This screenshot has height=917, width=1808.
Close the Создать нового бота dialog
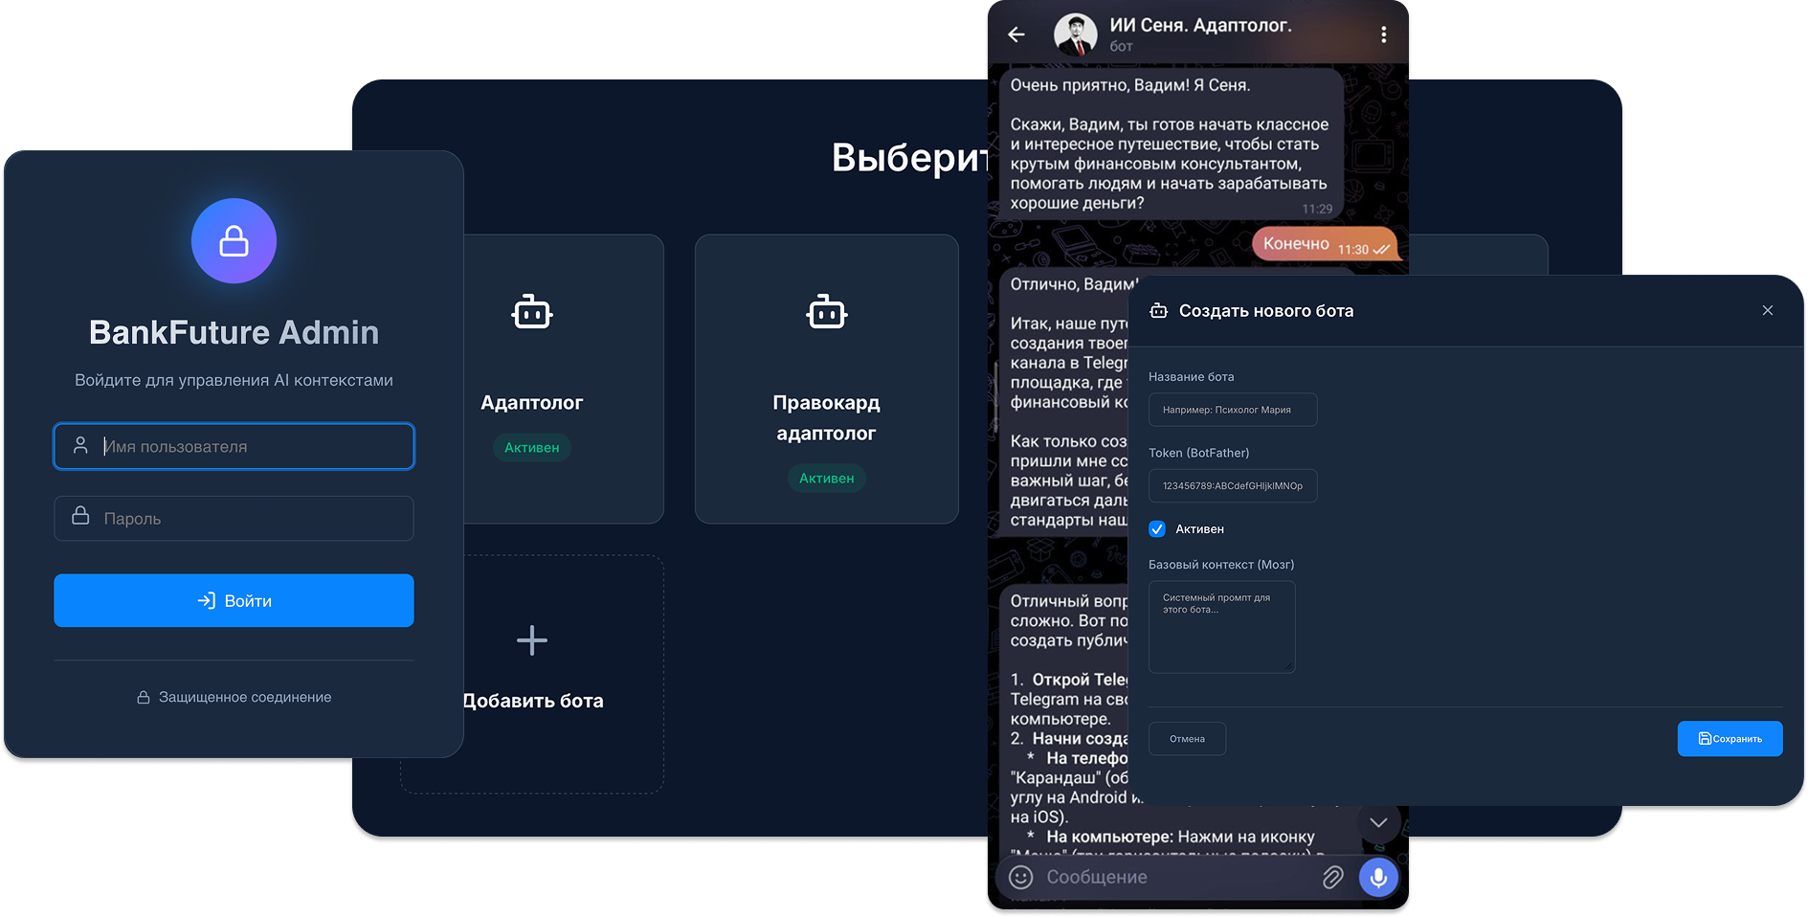[1767, 310]
